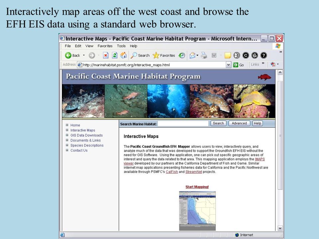Refresh the page with green arrows icon
The width and height of the screenshot is (319, 239).
pyautogui.click(x=115, y=55)
